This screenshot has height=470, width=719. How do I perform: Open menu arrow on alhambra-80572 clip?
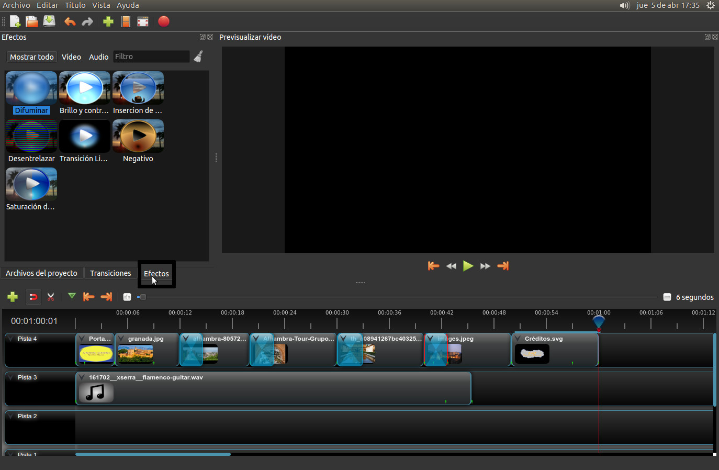pyautogui.click(x=186, y=339)
